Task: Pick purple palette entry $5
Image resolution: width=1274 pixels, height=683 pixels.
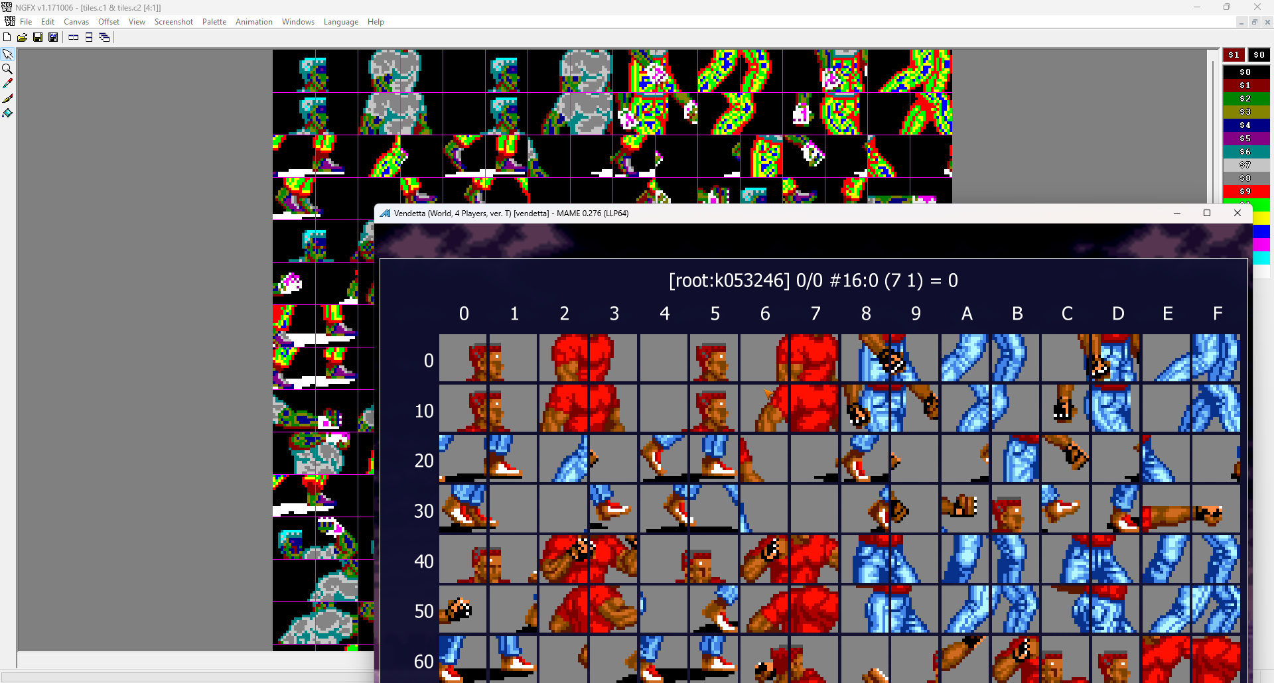Action: 1245,138
